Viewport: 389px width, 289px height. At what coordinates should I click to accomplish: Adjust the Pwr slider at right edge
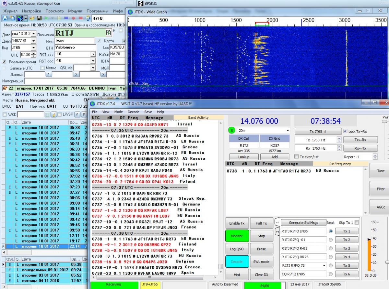385,122
